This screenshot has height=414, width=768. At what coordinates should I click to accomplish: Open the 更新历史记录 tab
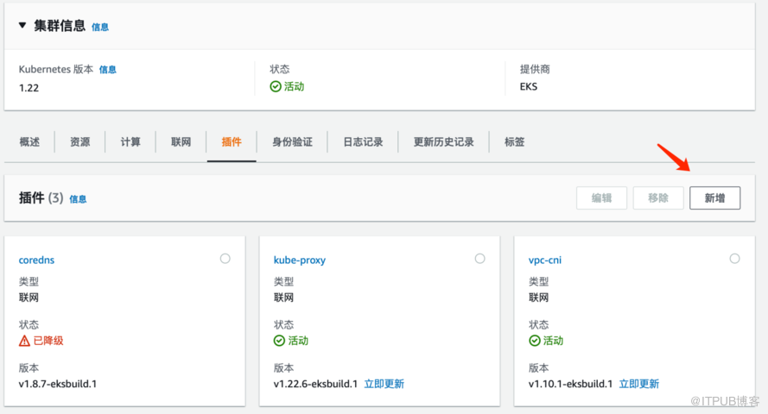pos(443,142)
